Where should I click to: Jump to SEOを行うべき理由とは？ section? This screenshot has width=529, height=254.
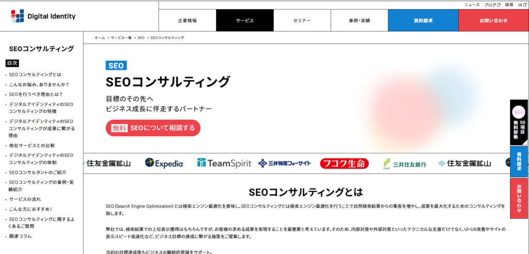click(x=36, y=94)
